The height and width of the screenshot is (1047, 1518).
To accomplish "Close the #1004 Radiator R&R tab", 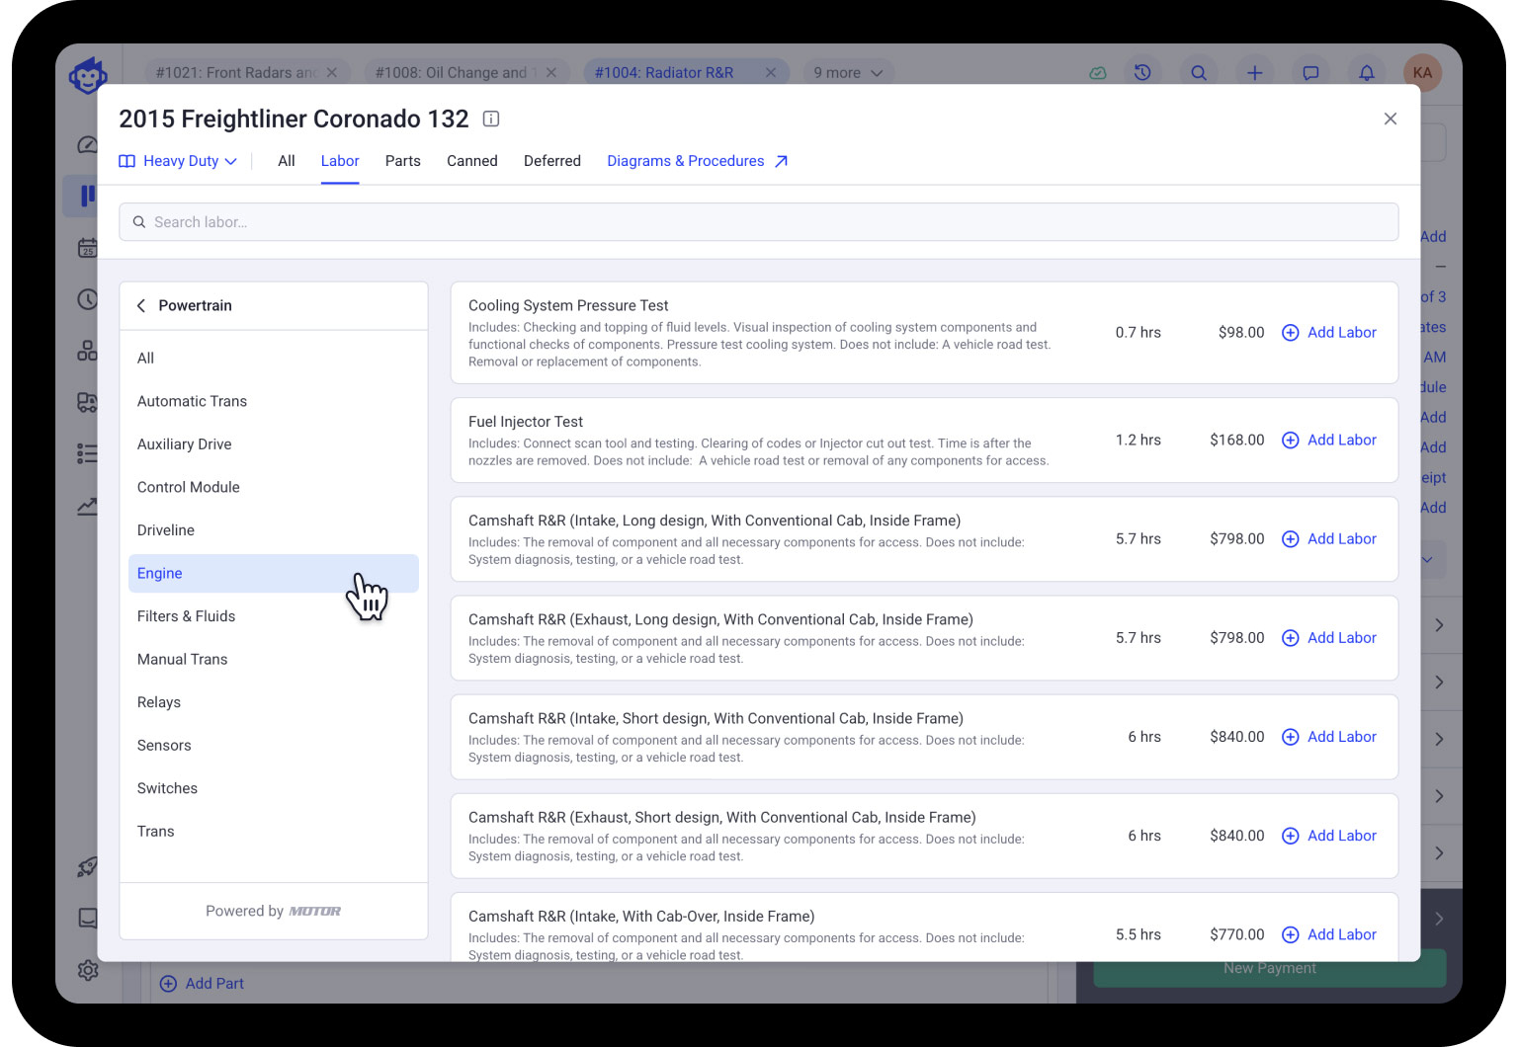I will click(771, 73).
